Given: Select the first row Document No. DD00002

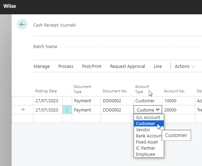Looking at the screenshot, I should 117,101.
